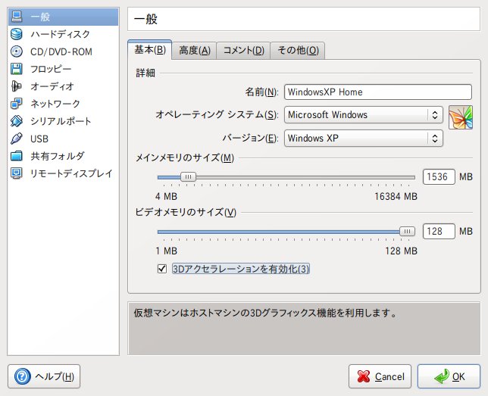This screenshot has height=396, width=488.
Task: Select the リモートディスプレイ label in sidebar
Action: [x=71, y=173]
